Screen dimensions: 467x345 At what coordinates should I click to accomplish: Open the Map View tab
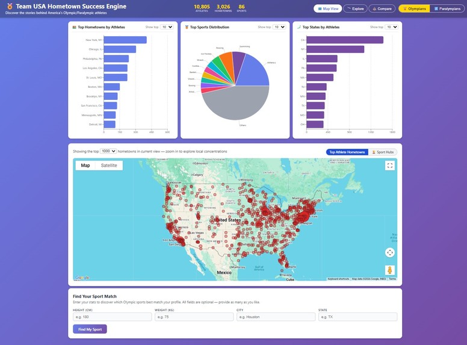click(x=327, y=8)
